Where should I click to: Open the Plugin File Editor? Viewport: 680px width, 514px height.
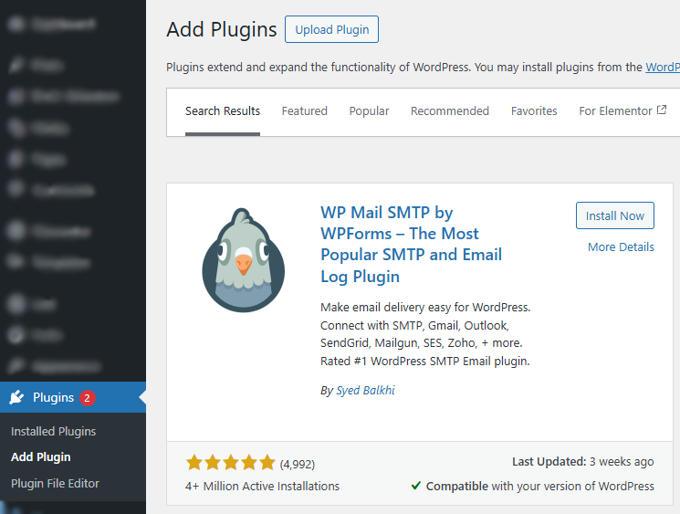pos(55,483)
